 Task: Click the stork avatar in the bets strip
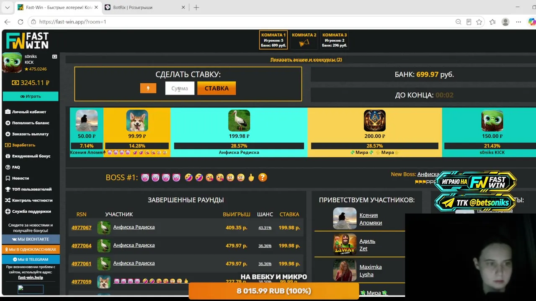click(x=239, y=120)
